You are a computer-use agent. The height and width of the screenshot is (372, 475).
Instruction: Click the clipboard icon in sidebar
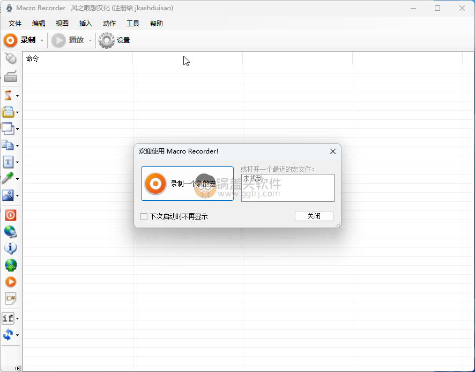pos(8,112)
